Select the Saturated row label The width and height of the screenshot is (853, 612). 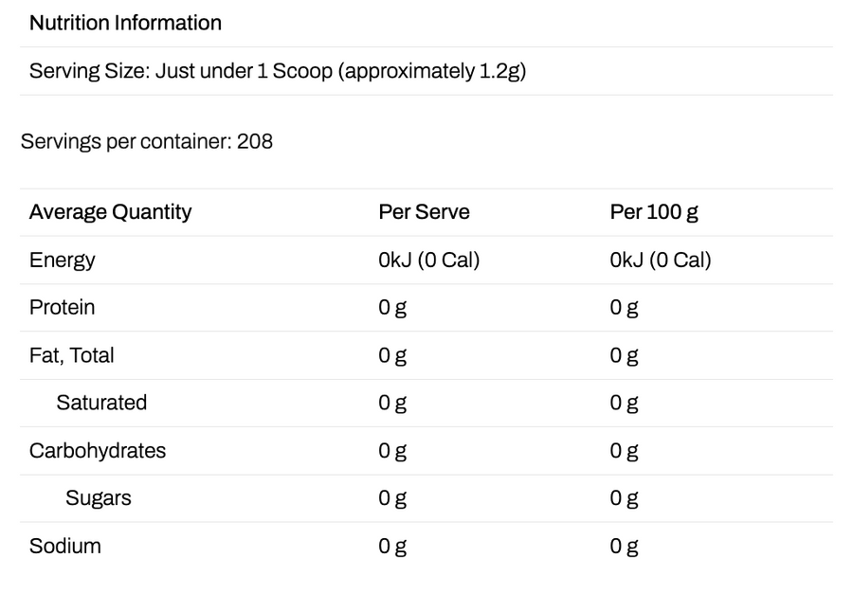101,403
